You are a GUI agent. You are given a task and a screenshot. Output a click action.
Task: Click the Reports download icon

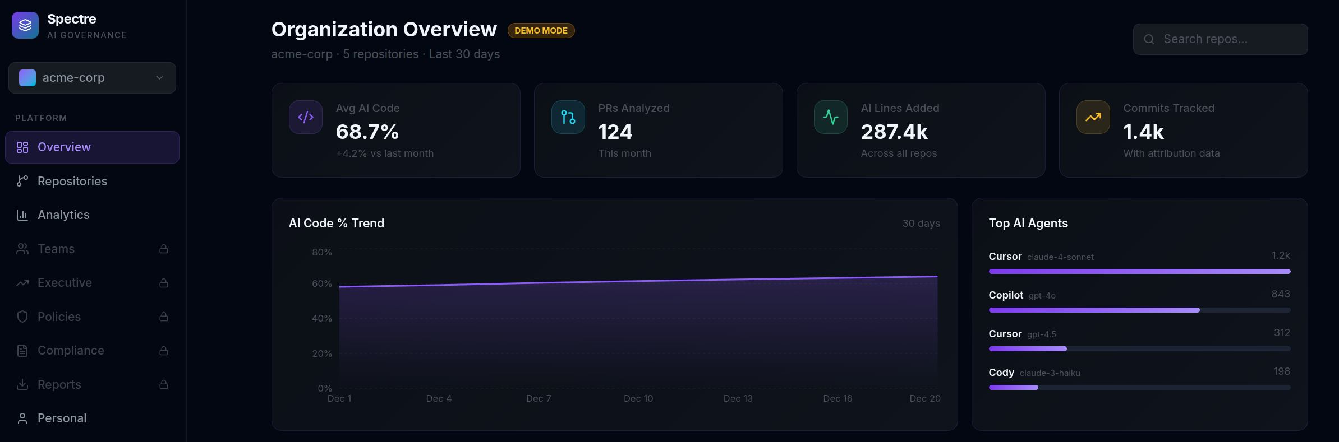22,384
